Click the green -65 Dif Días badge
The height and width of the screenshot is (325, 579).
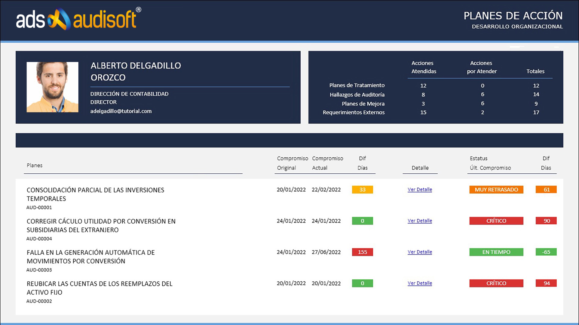(546, 252)
